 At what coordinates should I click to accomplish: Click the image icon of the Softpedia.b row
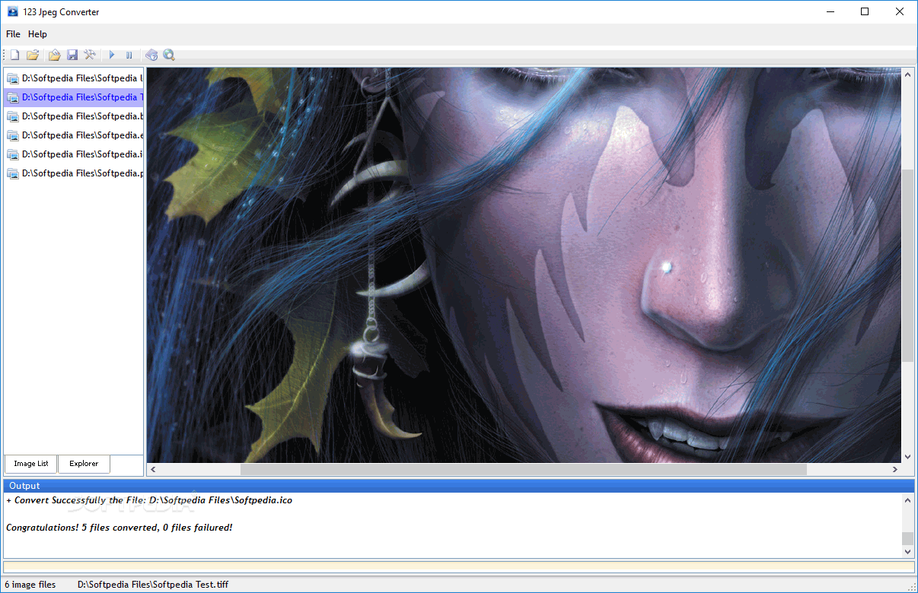pos(13,116)
